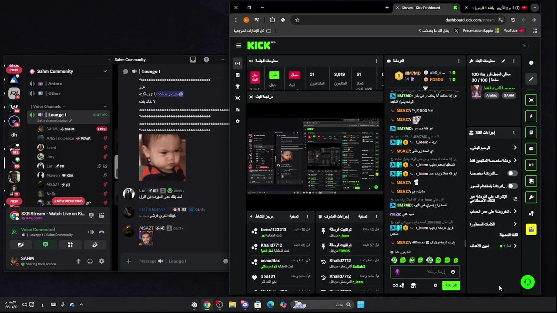Click the shop icon below Kick chat

(x=413, y=286)
